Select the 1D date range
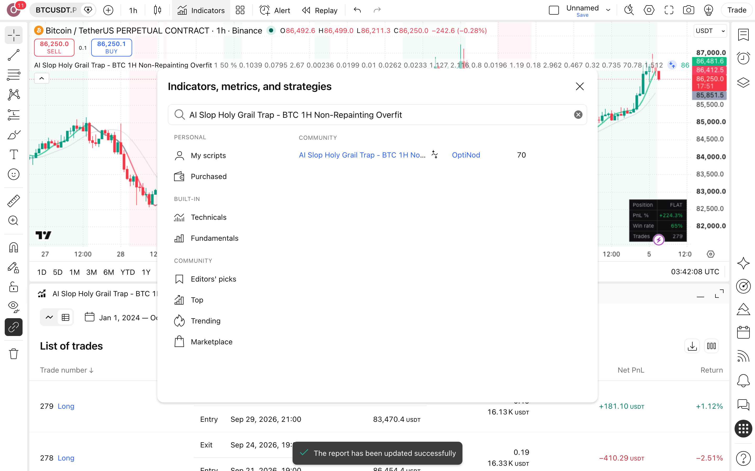Image resolution: width=755 pixels, height=471 pixels. 42,272
